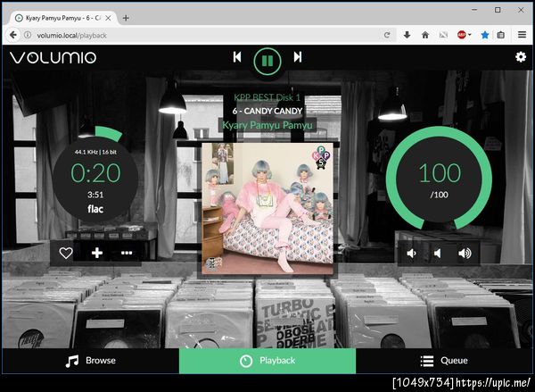The width and height of the screenshot is (535, 392).
Task: Click the 3:51 track duration
Action: point(95,195)
